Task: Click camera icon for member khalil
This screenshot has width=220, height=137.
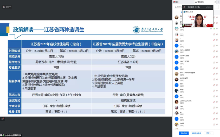Action: [x=217, y=124]
